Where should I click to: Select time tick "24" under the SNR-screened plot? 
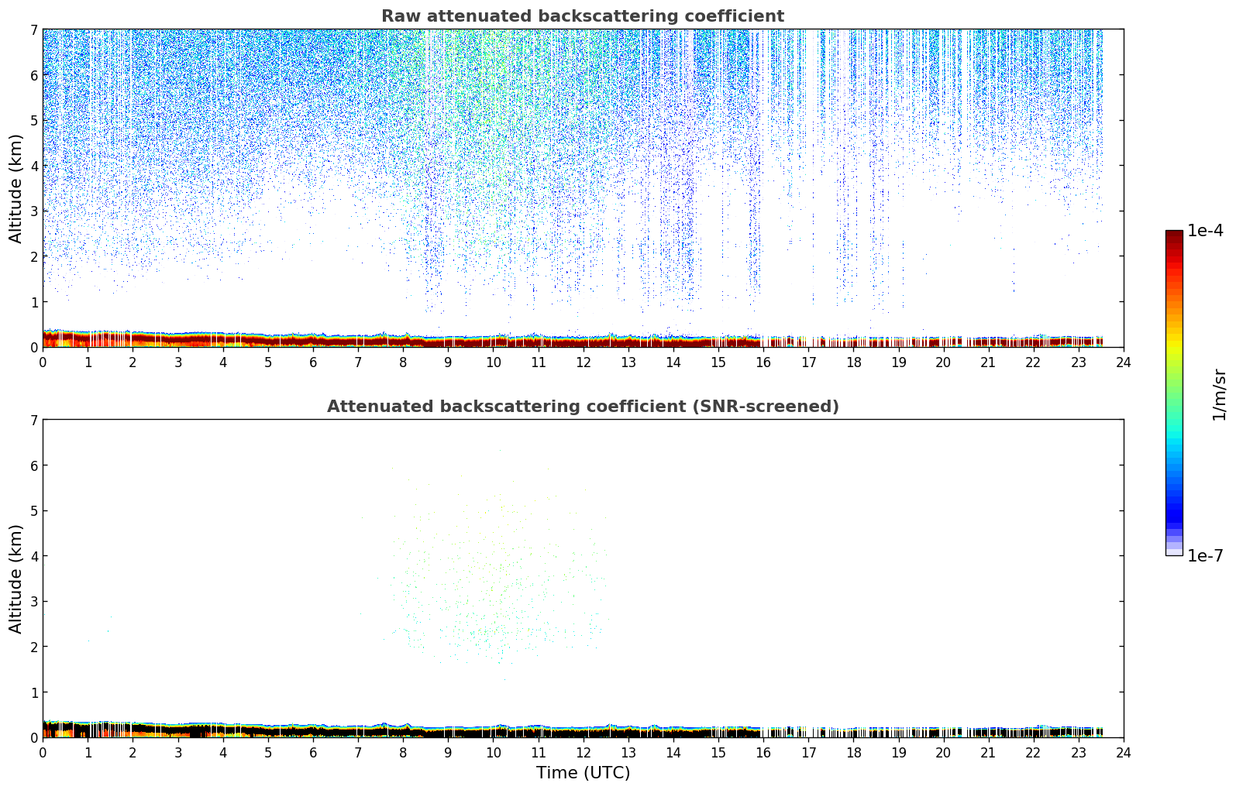(1124, 753)
